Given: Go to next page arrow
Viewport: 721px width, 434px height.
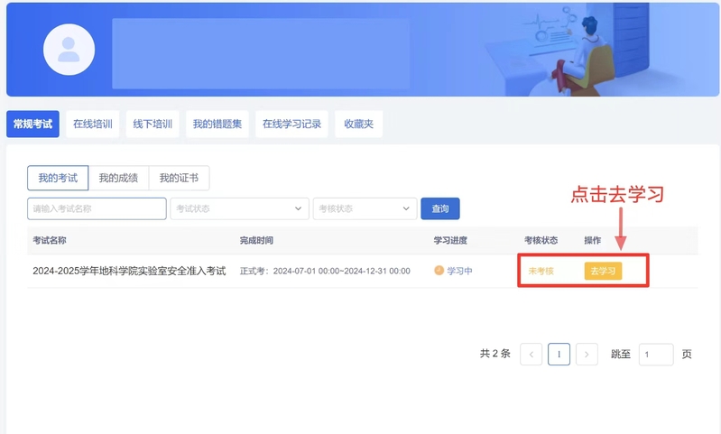Looking at the screenshot, I should [x=587, y=355].
